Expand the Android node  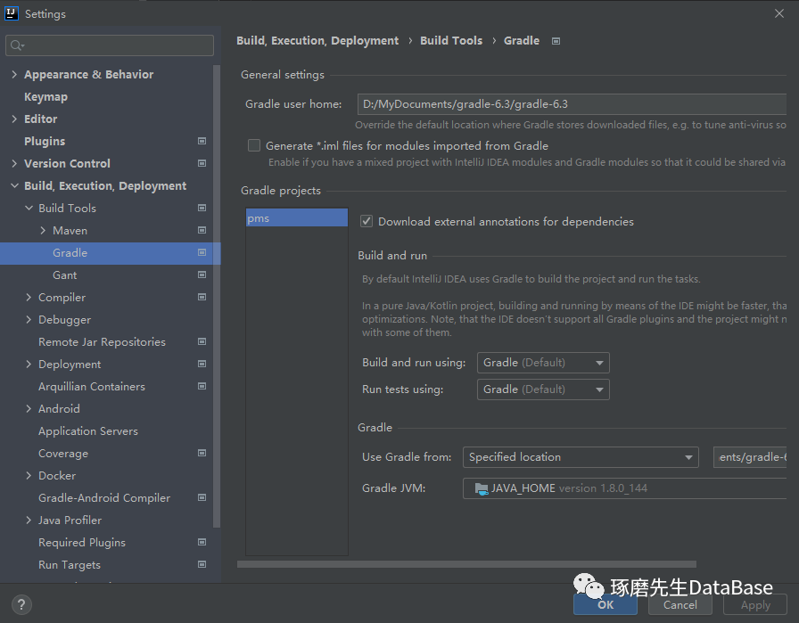pyautogui.click(x=29, y=408)
